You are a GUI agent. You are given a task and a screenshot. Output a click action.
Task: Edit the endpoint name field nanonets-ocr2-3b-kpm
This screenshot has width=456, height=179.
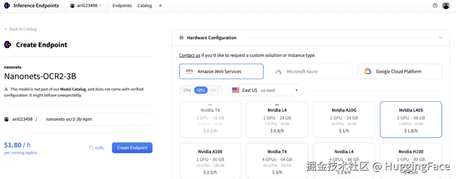pos(97,119)
